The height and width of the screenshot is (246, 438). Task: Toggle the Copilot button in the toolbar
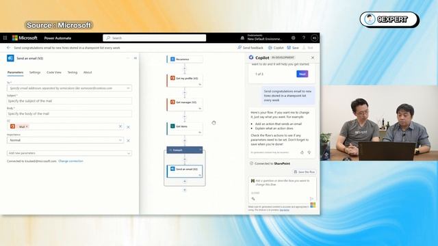click(276, 48)
